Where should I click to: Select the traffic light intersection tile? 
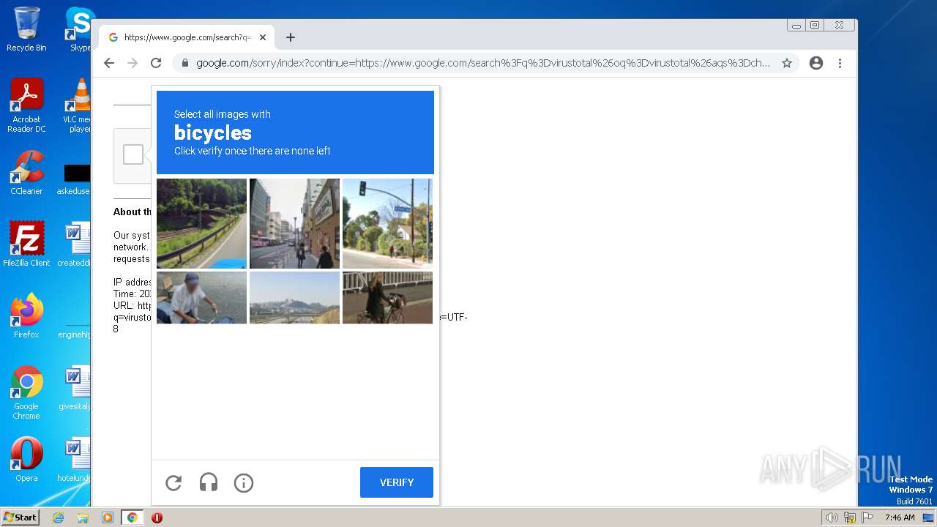387,223
